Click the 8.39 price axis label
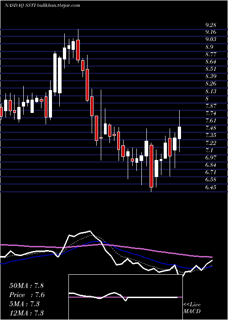228x320 pixels. tap(211, 76)
